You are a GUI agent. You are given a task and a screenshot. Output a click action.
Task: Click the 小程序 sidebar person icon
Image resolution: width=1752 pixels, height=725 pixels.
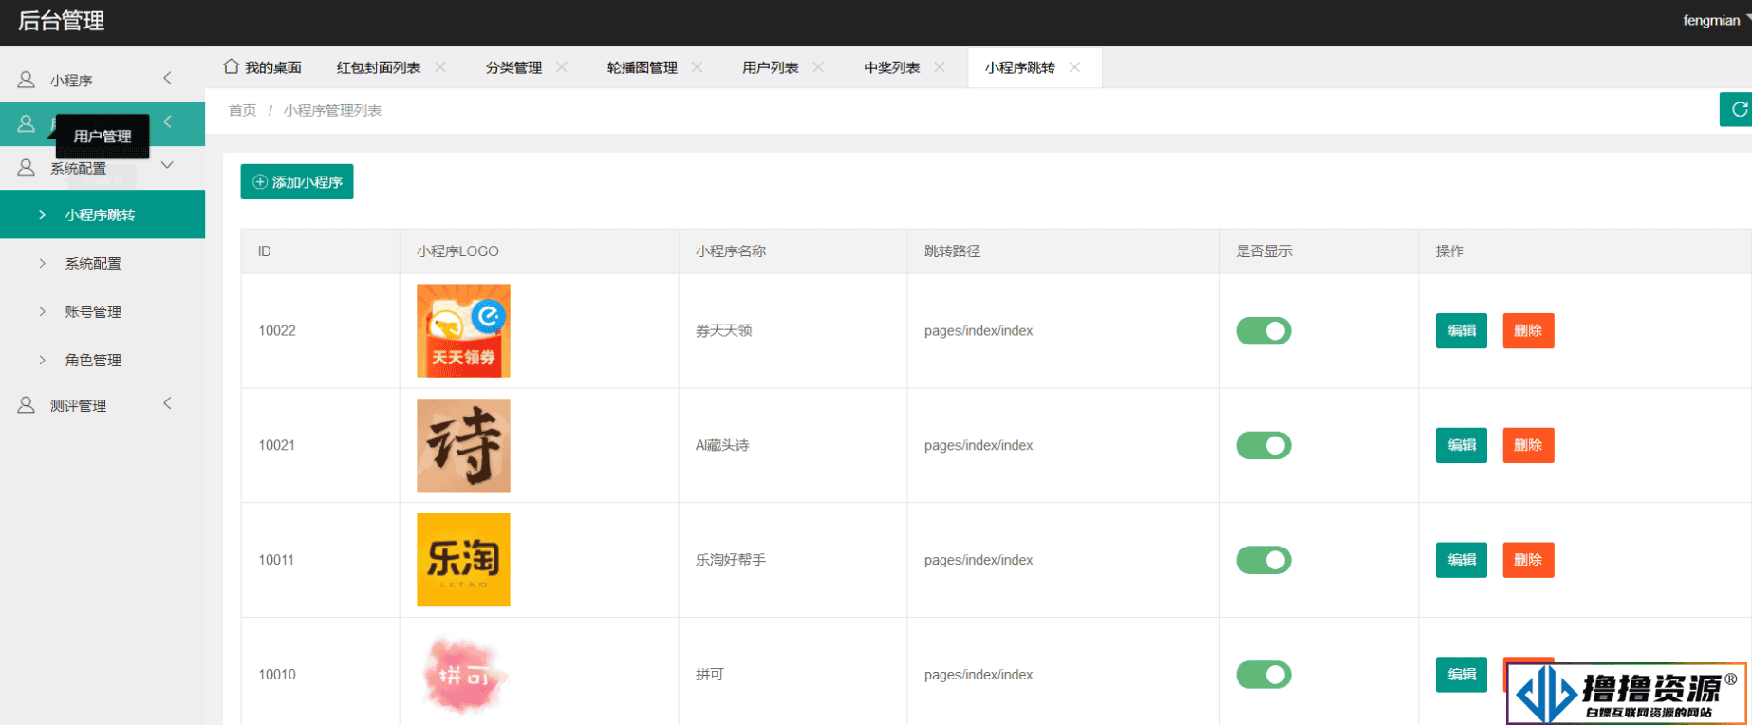27,80
